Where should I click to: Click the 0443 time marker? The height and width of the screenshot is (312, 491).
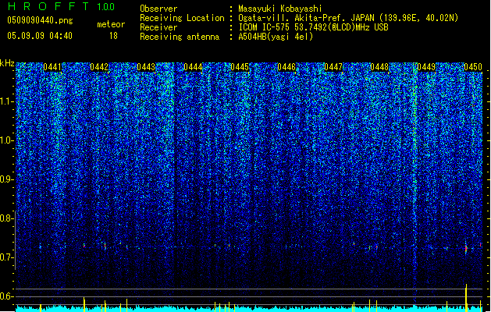(x=146, y=67)
